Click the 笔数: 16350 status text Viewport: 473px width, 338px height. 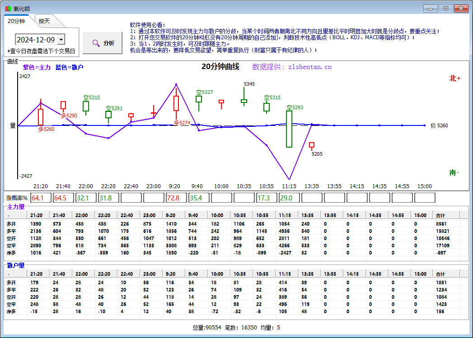(x=241, y=328)
